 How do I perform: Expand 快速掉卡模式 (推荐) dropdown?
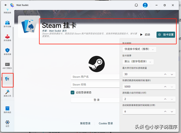click(139, 49)
